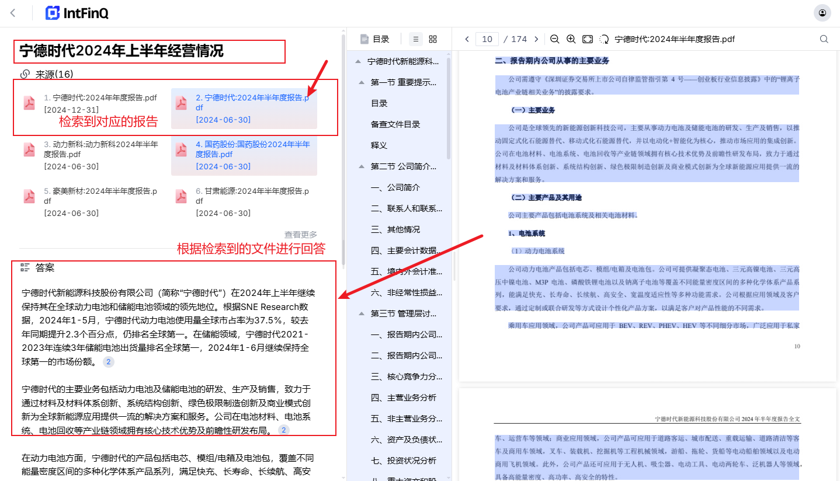Screen dimensions: 840x481
Task: Collapse the 第二节 公司简介 outline section
Action: coord(361,166)
